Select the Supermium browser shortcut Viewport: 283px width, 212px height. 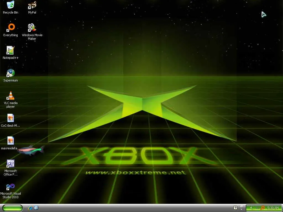(11, 75)
